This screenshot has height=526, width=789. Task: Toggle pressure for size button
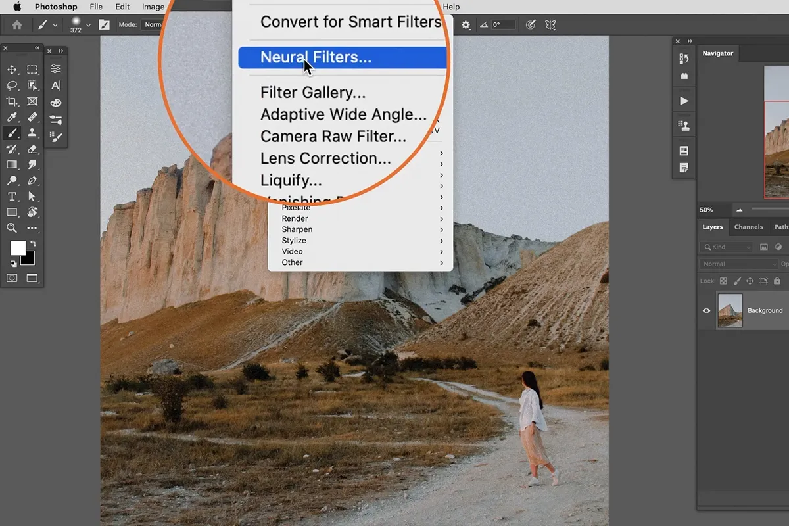(531, 25)
